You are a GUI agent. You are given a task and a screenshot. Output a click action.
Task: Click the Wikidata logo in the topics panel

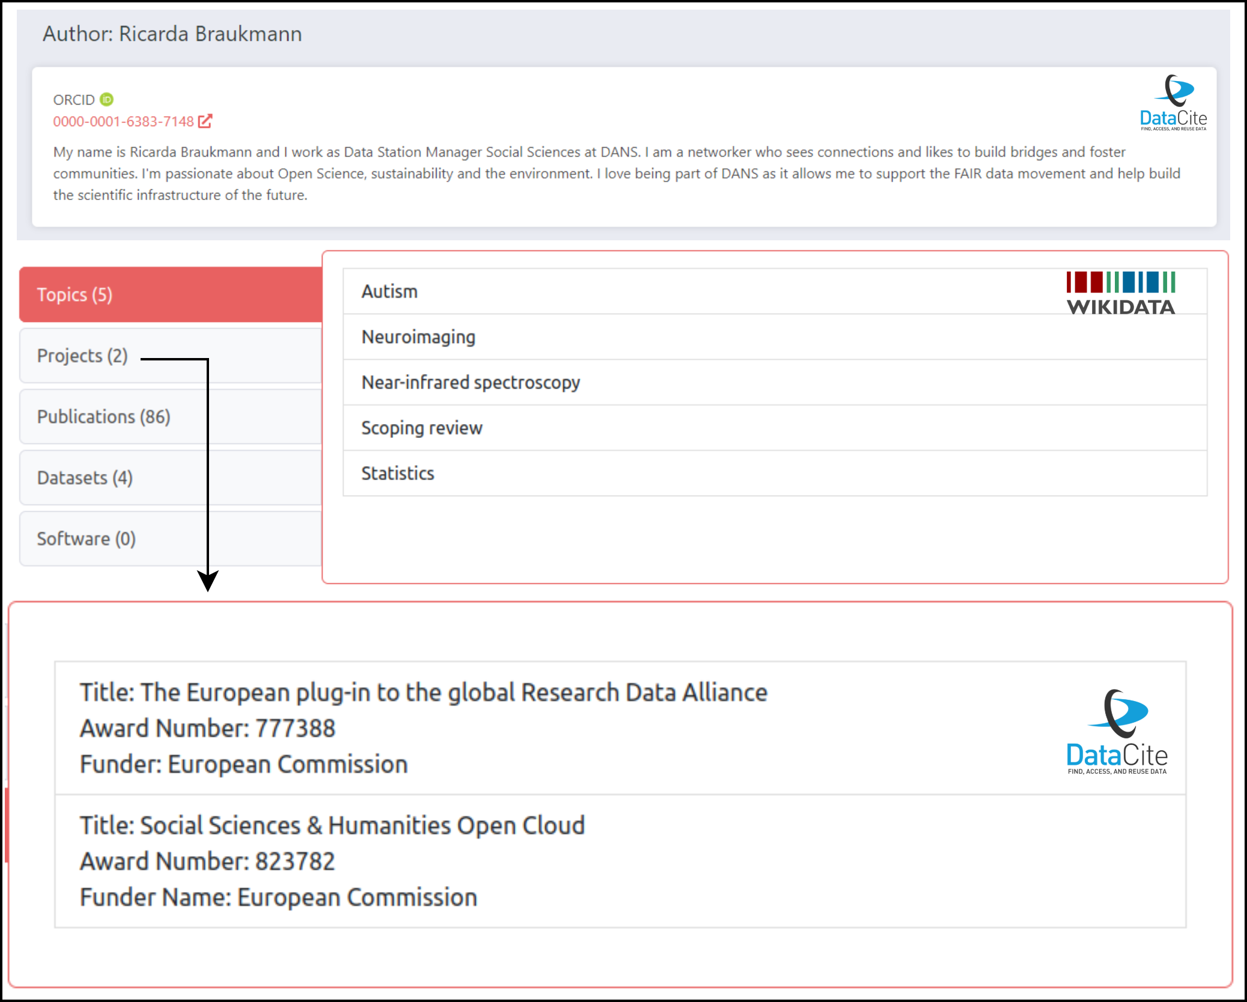1120,293
